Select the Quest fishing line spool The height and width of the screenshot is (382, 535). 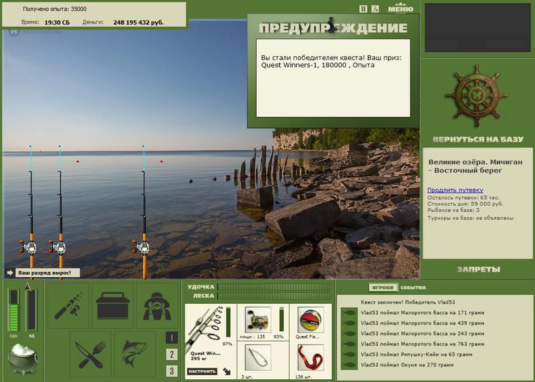tap(310, 320)
